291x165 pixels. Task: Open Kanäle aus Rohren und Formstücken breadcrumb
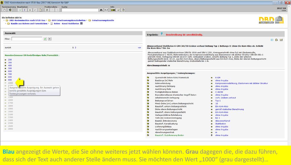[29, 24]
